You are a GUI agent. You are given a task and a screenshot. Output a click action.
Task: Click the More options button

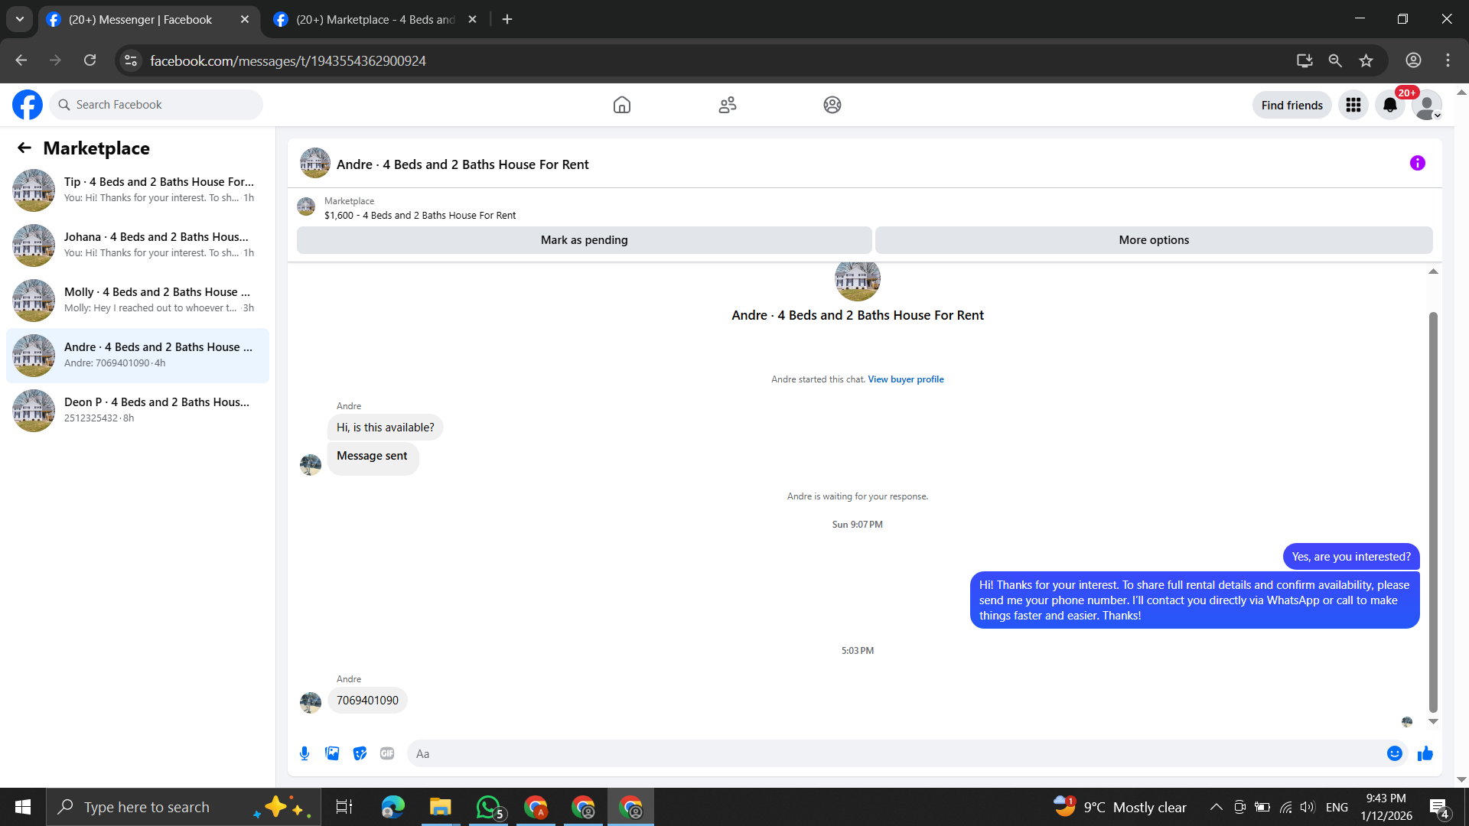point(1153,239)
